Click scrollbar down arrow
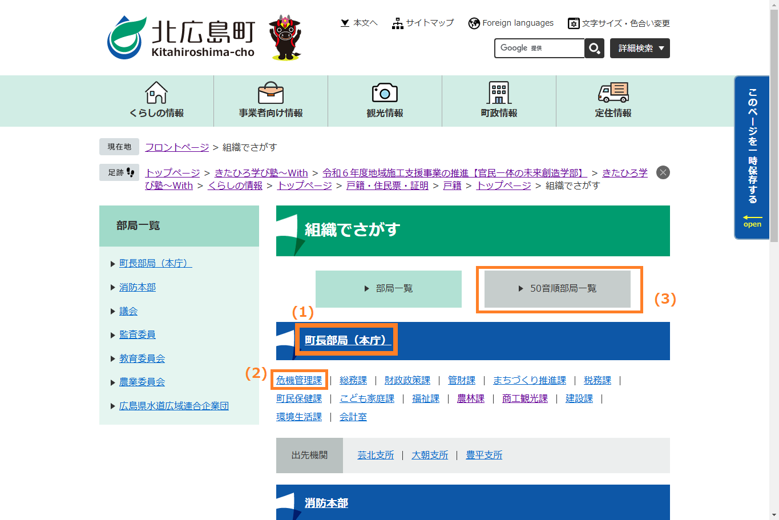The image size is (779, 520). [x=774, y=515]
